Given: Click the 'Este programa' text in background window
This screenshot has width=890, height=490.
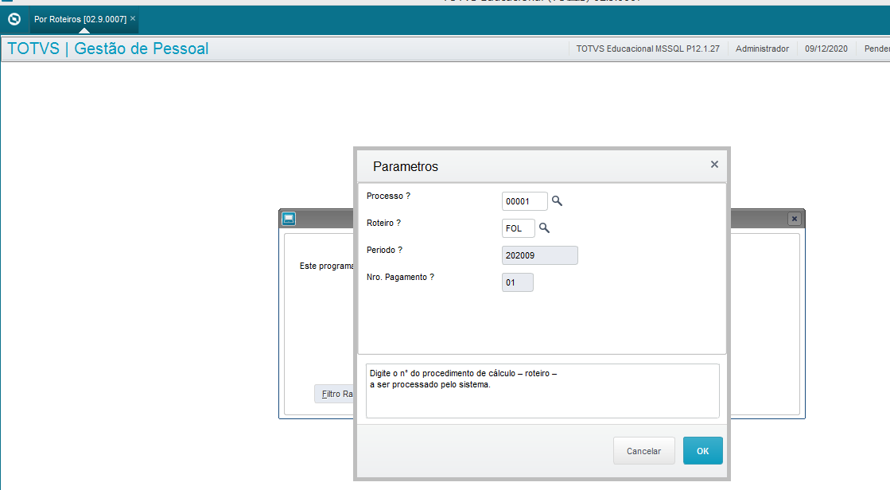Looking at the screenshot, I should pos(326,266).
